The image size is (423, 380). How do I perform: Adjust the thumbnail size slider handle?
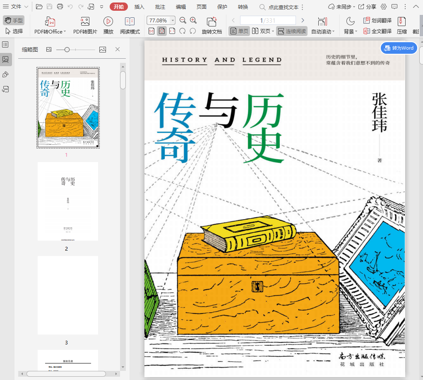(x=67, y=50)
